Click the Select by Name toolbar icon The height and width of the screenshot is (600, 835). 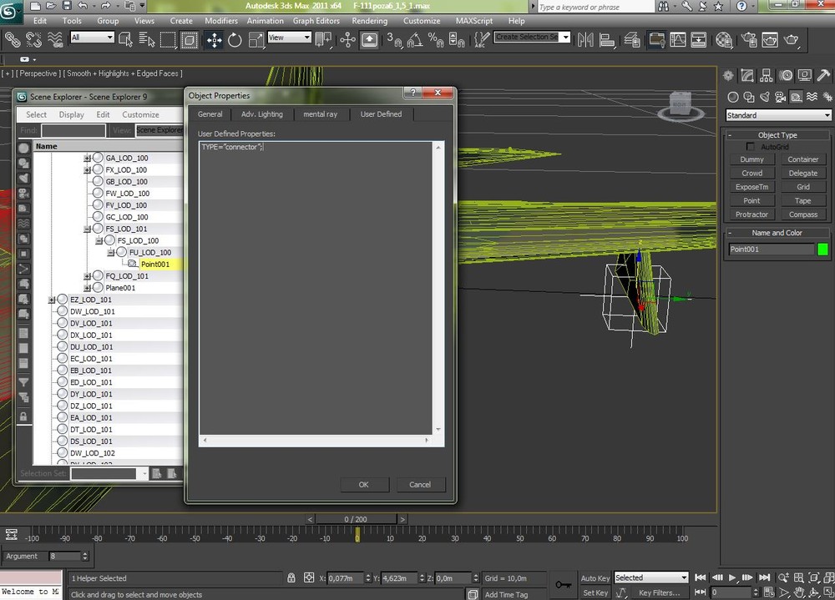(146, 39)
